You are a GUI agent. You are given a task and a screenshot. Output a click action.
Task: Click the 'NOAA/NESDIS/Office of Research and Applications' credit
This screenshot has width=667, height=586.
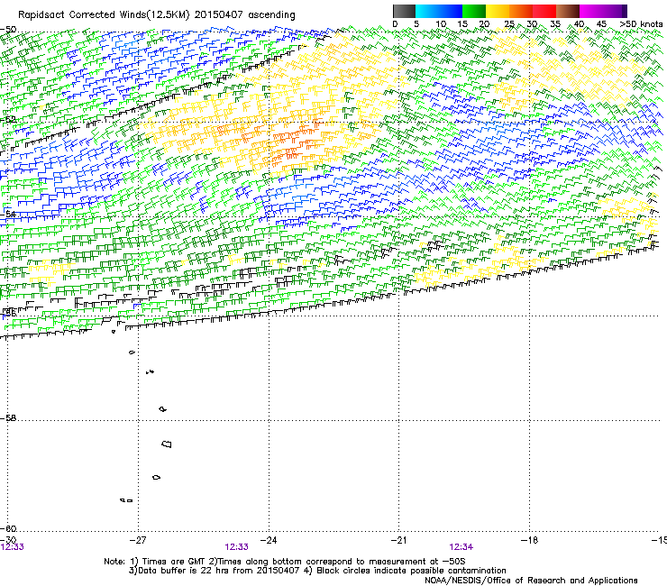[531, 581]
